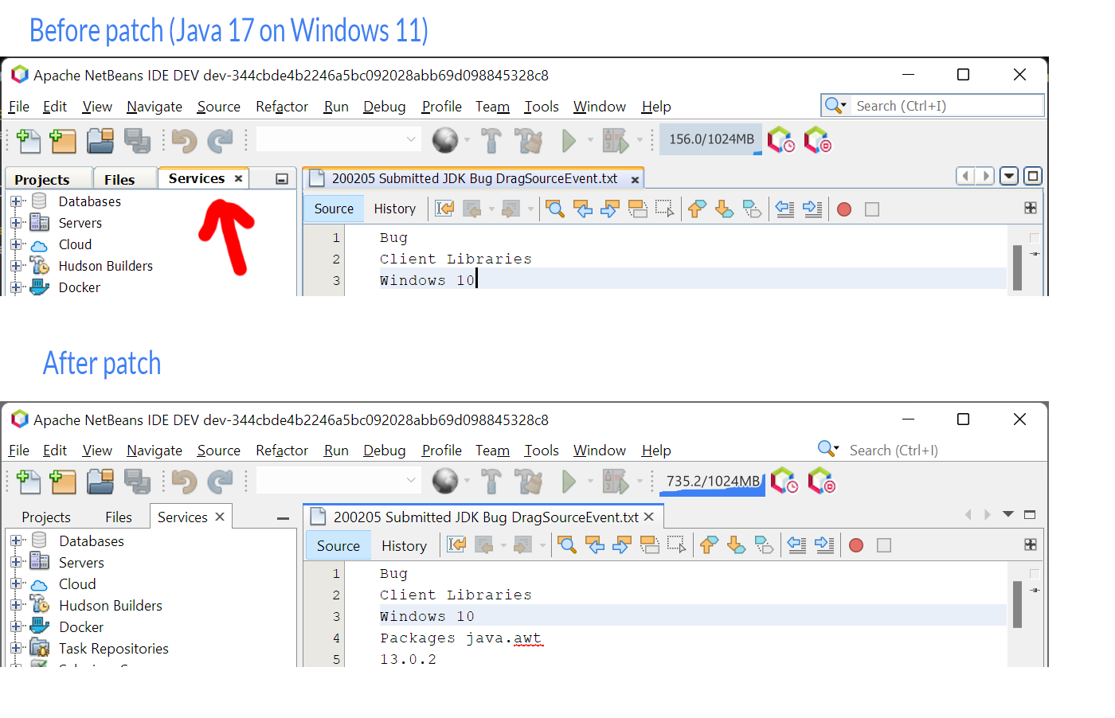Click Debug Project icon in top window
This screenshot has height=718, width=1115.
tap(616, 141)
